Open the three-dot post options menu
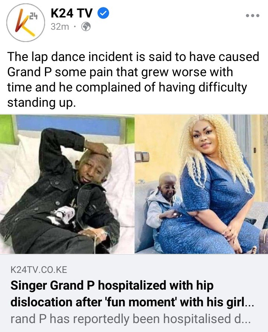 pyautogui.click(x=252, y=16)
